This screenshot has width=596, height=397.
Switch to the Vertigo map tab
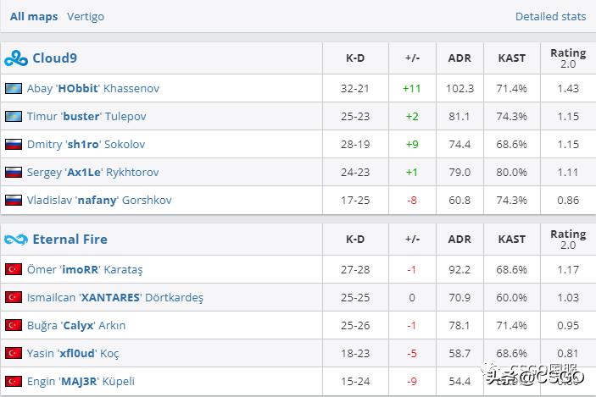coord(86,16)
